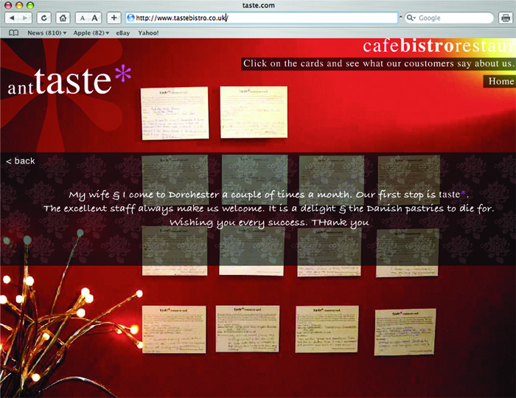
Task: Click the browser forward arrow button
Action: click(x=25, y=18)
